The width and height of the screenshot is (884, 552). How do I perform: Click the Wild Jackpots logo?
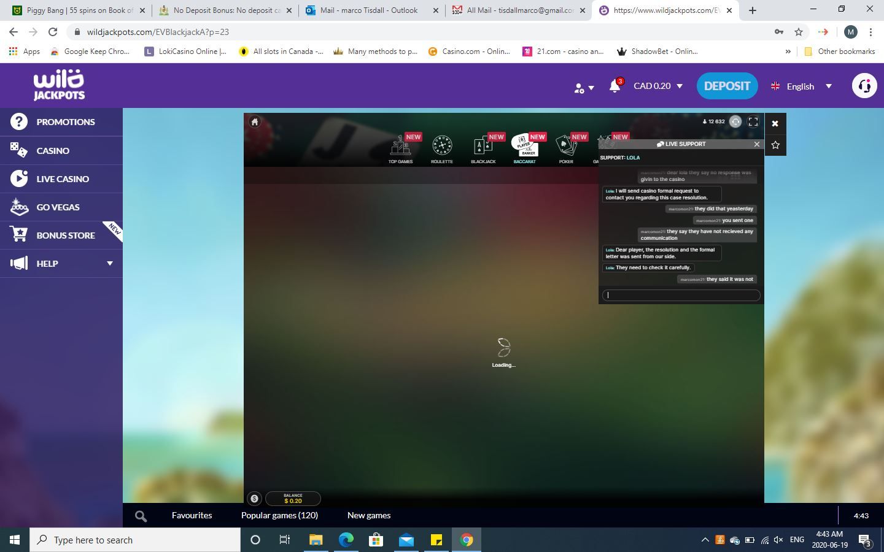tap(59, 85)
